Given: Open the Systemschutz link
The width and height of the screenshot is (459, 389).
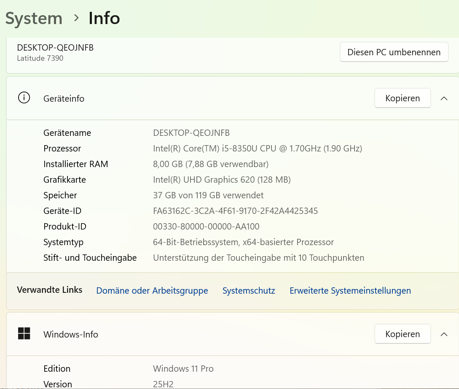Looking at the screenshot, I should (x=249, y=291).
